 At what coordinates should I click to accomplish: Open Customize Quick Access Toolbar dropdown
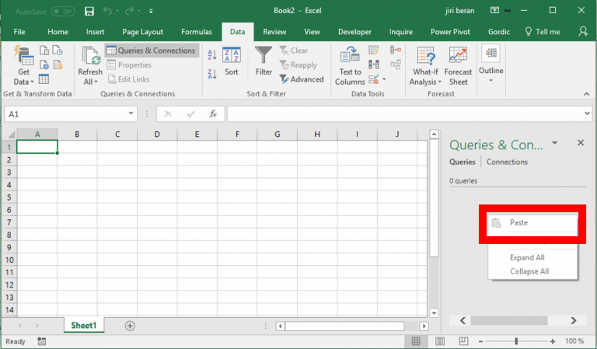[x=151, y=12]
